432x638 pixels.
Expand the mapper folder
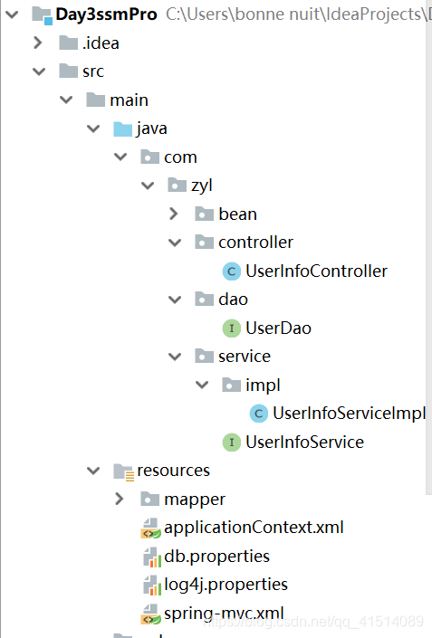tap(120, 499)
